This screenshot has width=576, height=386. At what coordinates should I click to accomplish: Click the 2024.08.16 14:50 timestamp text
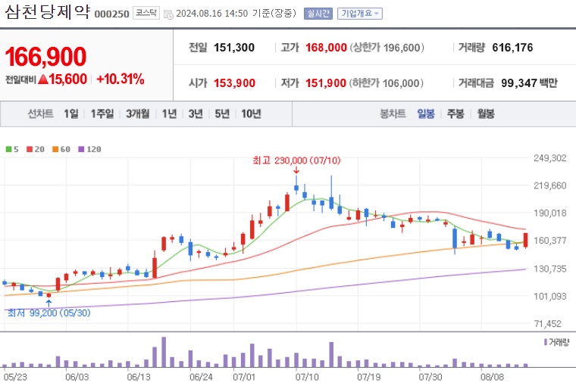click(212, 14)
